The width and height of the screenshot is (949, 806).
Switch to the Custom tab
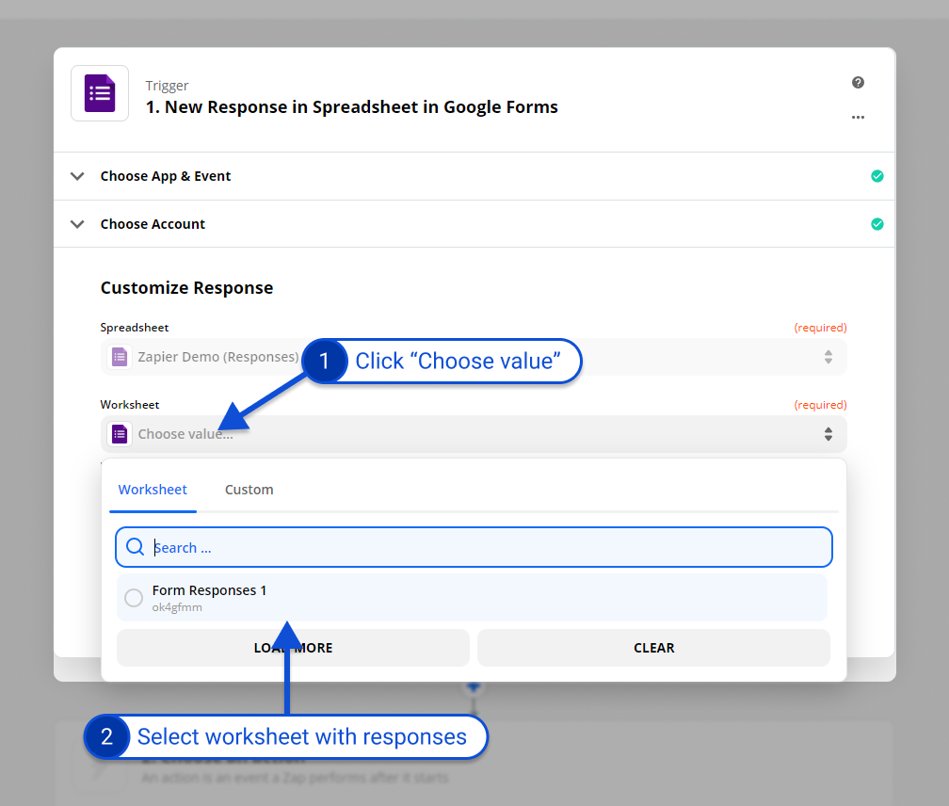click(x=249, y=490)
